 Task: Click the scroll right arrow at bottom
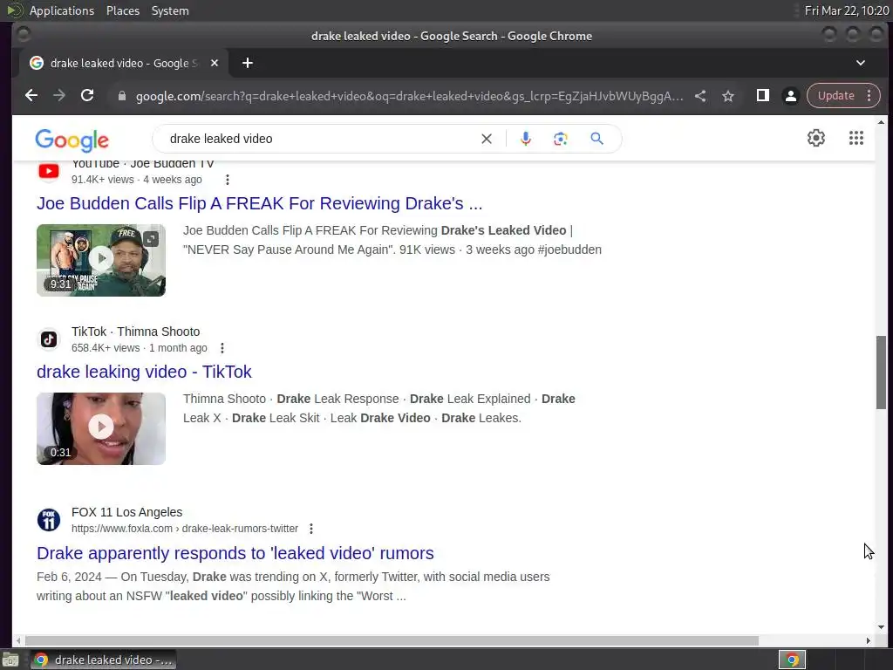(868, 641)
